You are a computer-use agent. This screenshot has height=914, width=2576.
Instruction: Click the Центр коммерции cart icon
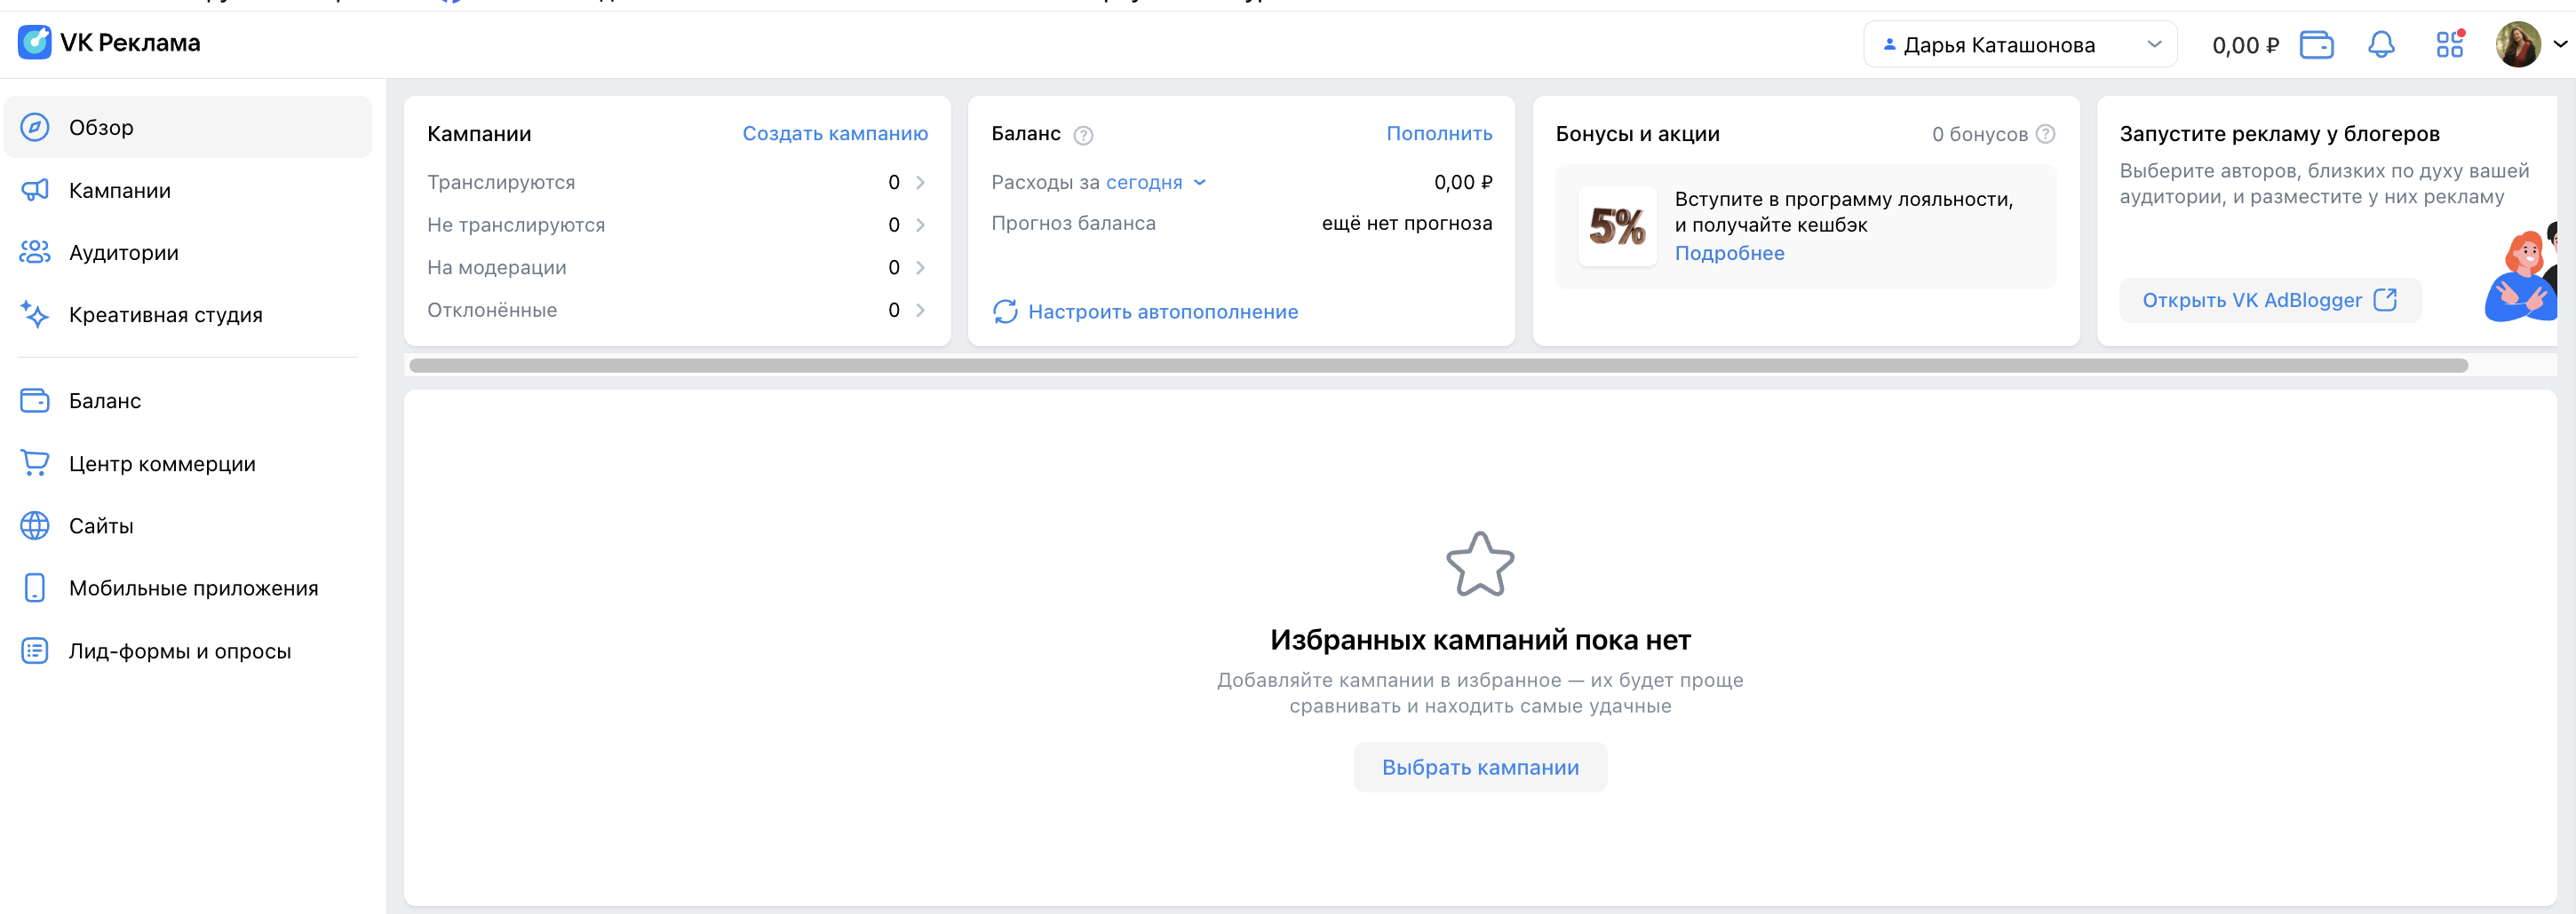coord(35,463)
